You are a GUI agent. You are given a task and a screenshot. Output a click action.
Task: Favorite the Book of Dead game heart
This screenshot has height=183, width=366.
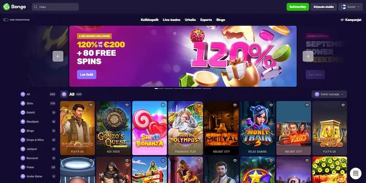(91, 105)
